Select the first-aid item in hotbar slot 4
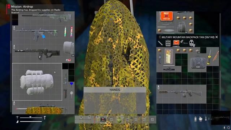231x130 pixels. (x=103, y=120)
